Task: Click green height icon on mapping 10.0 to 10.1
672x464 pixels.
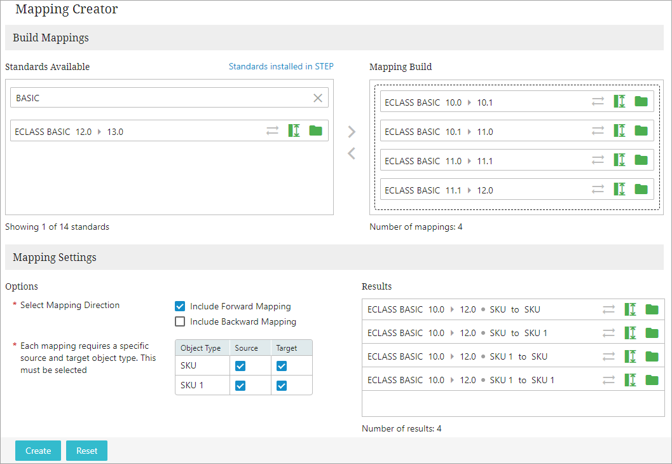Action: (x=619, y=101)
